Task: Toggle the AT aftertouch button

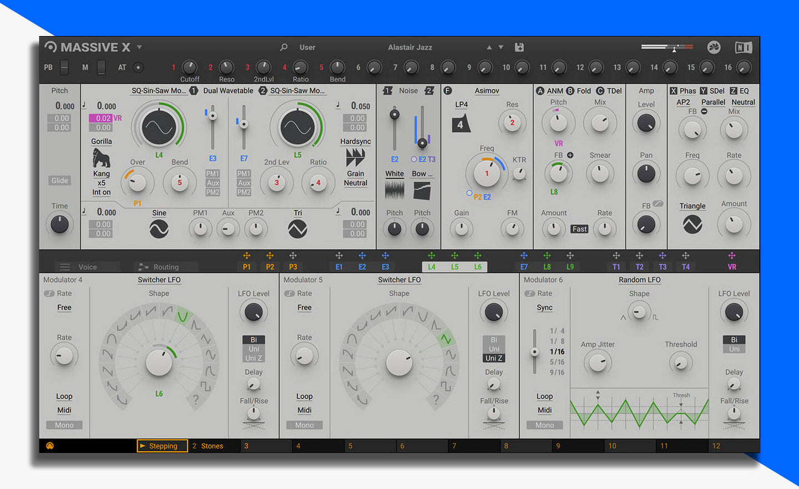Action: click(x=138, y=68)
